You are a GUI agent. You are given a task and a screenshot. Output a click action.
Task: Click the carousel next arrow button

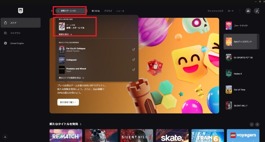pyautogui.click(x=257, y=124)
